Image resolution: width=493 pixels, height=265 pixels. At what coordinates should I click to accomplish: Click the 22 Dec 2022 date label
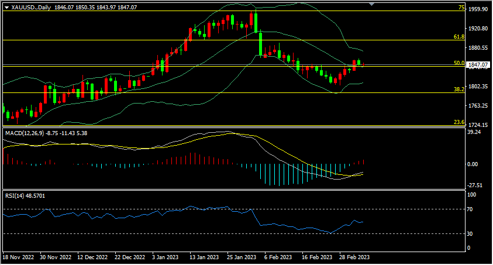(130, 257)
